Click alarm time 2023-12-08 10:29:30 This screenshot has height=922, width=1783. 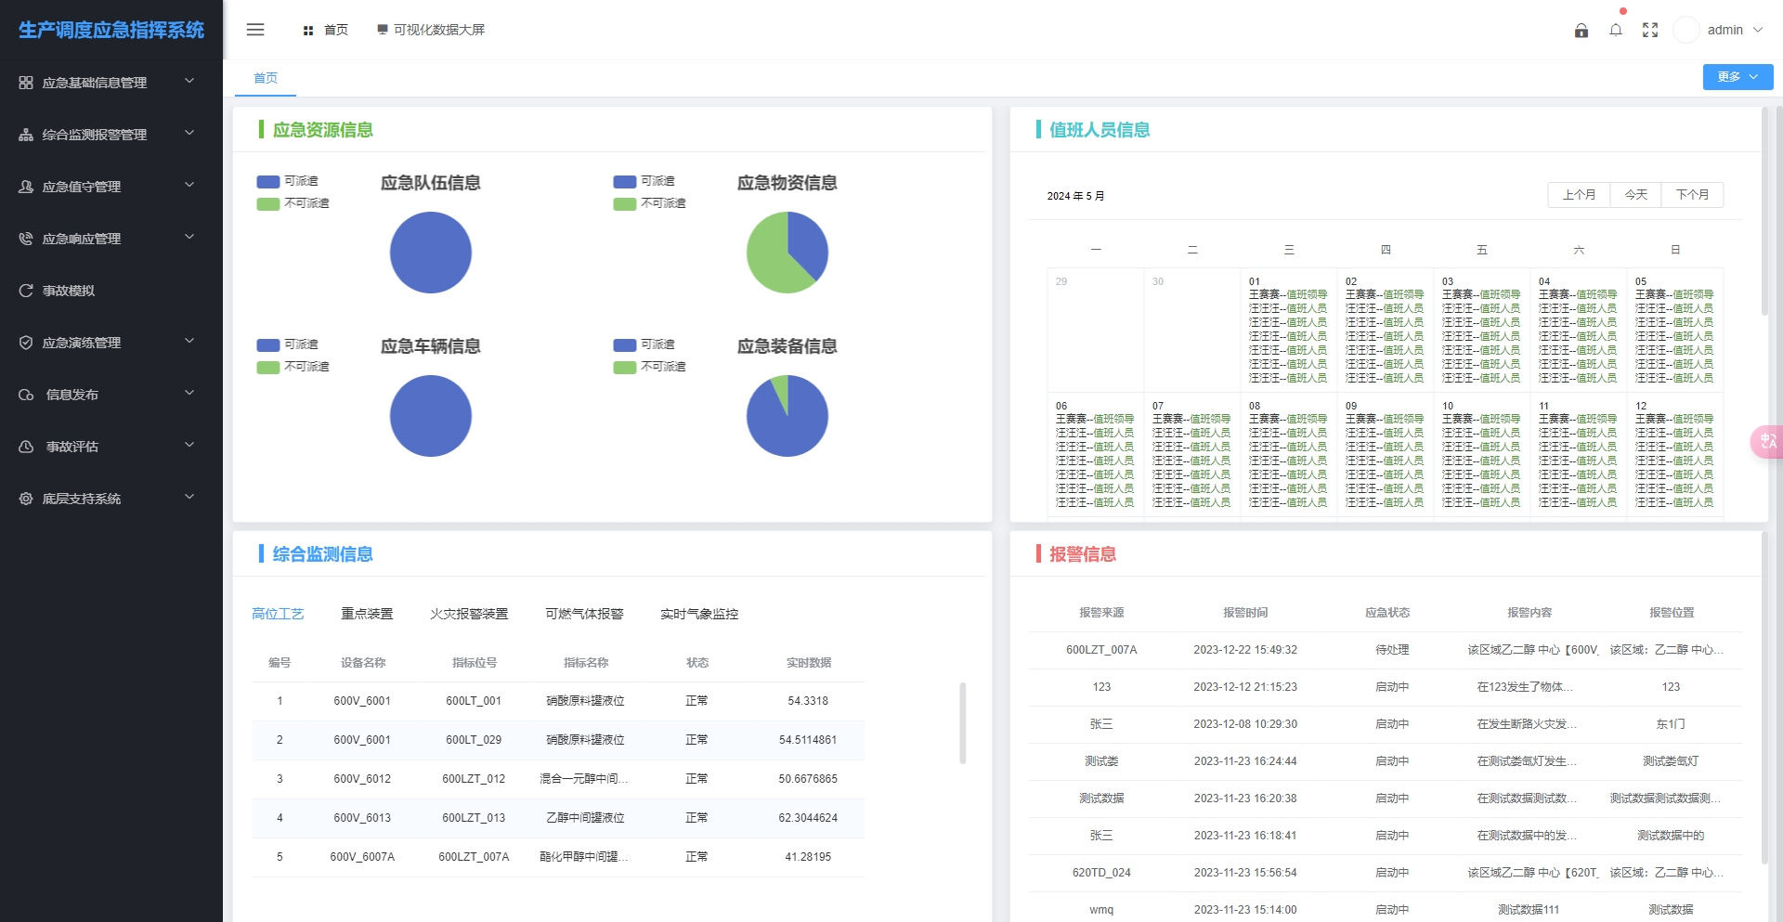[x=1245, y=724]
